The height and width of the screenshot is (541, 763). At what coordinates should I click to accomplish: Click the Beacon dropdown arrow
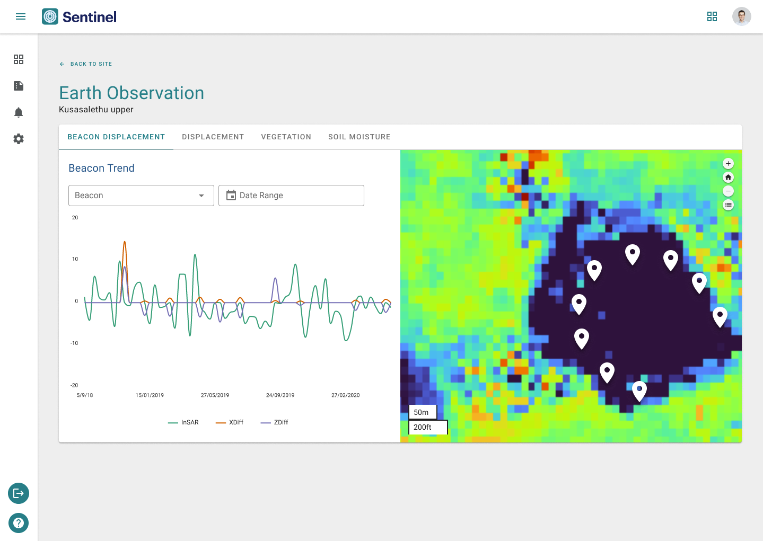201,196
